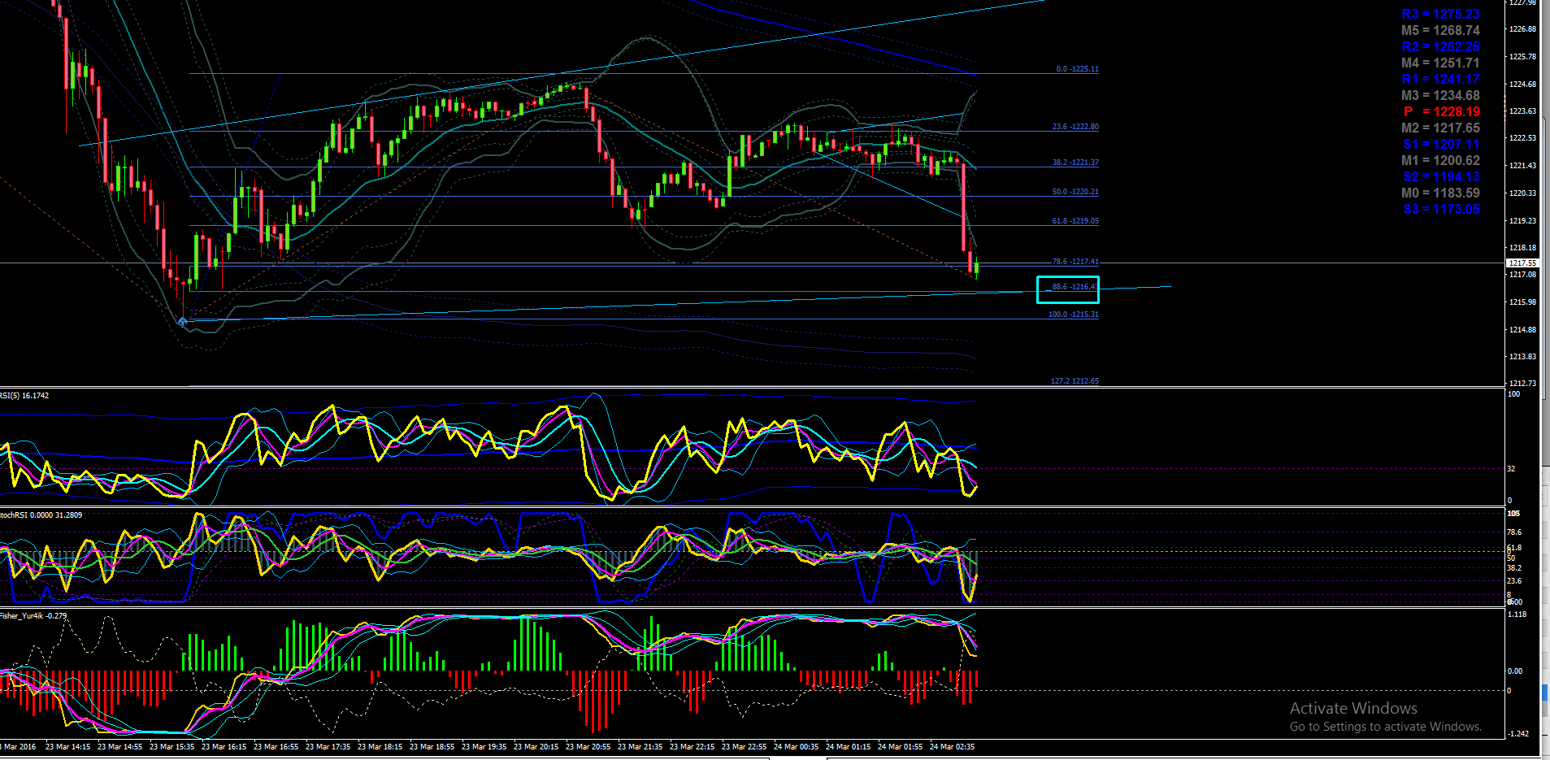The width and height of the screenshot is (1550, 760).
Task: Click the M0 = 1183.59 midpoint label
Action: pos(1440,193)
